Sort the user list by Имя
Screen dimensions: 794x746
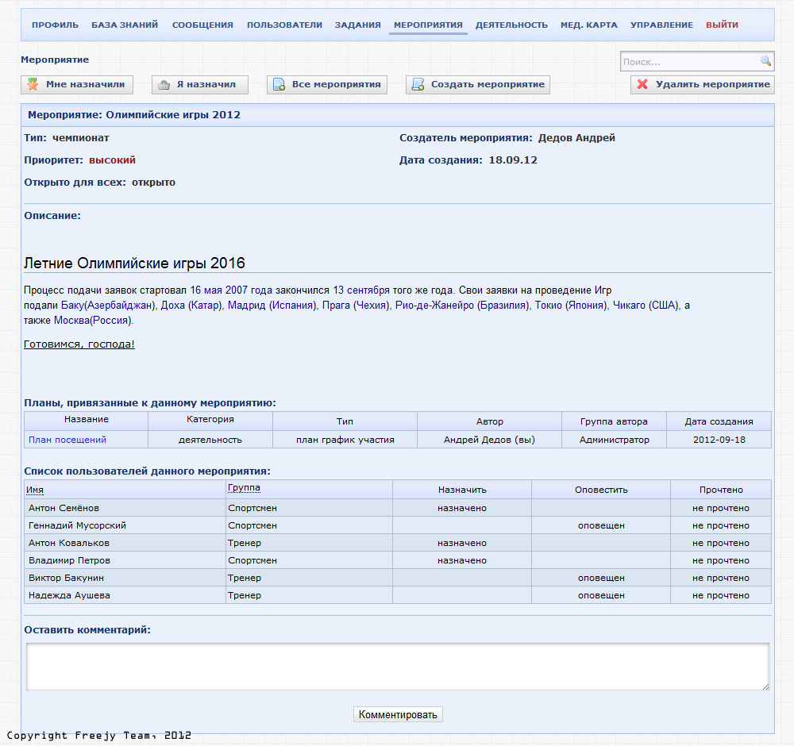coord(35,490)
